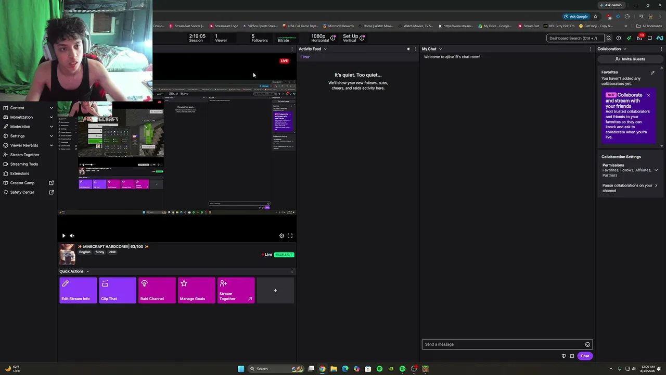Open whispers chat bubble icon
The height and width of the screenshot is (375, 666).
pos(649,38)
